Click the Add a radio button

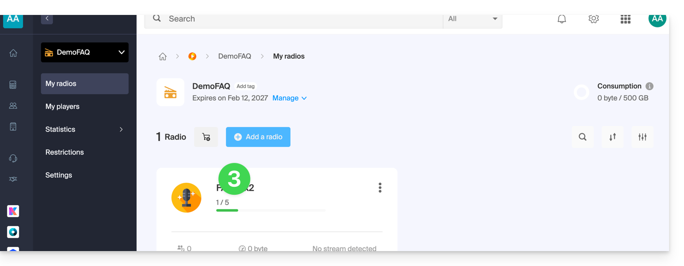pos(258,137)
